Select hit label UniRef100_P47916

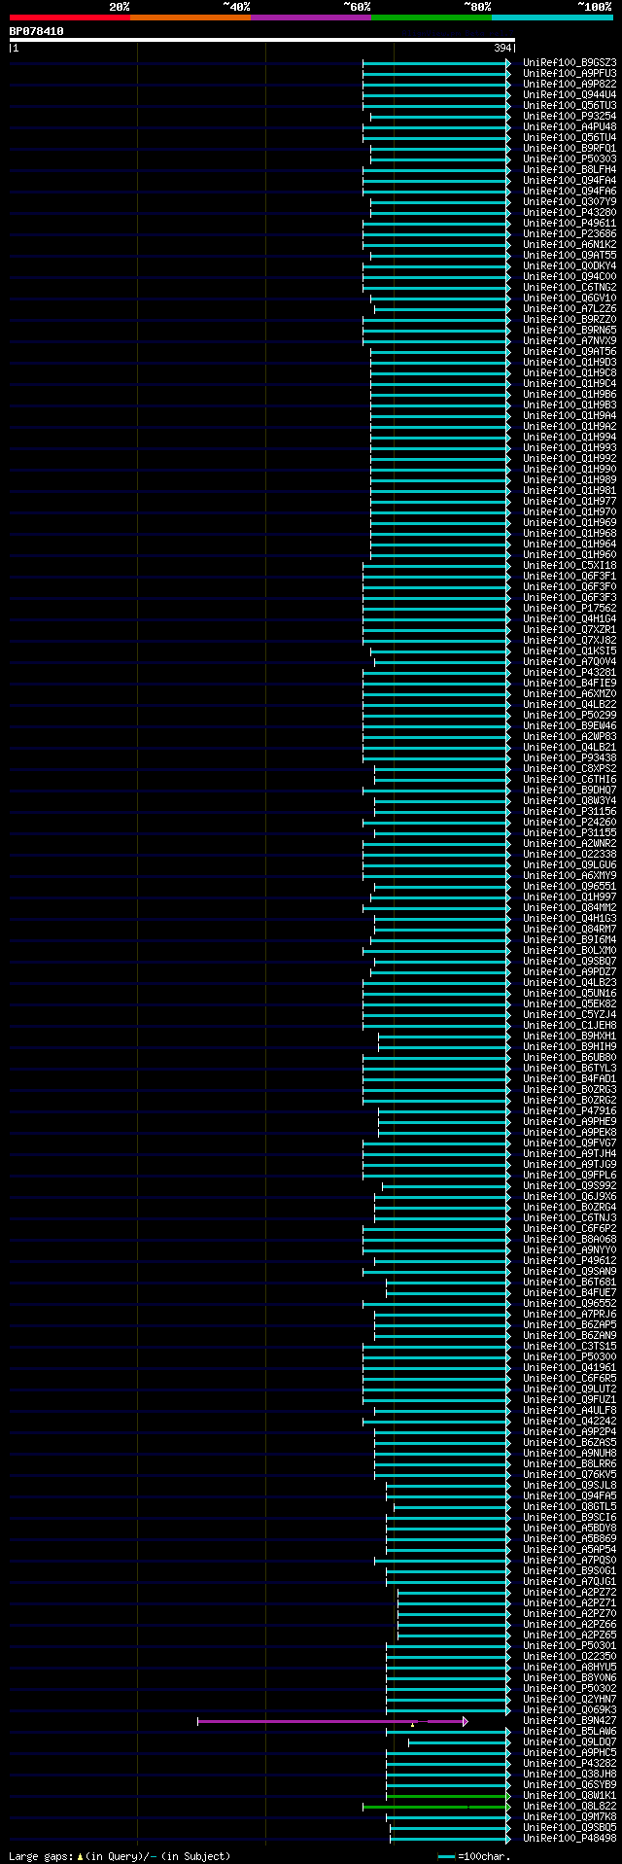(x=570, y=1110)
